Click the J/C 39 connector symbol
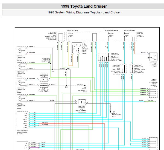This screenshot has height=150, width=164. (44, 85)
